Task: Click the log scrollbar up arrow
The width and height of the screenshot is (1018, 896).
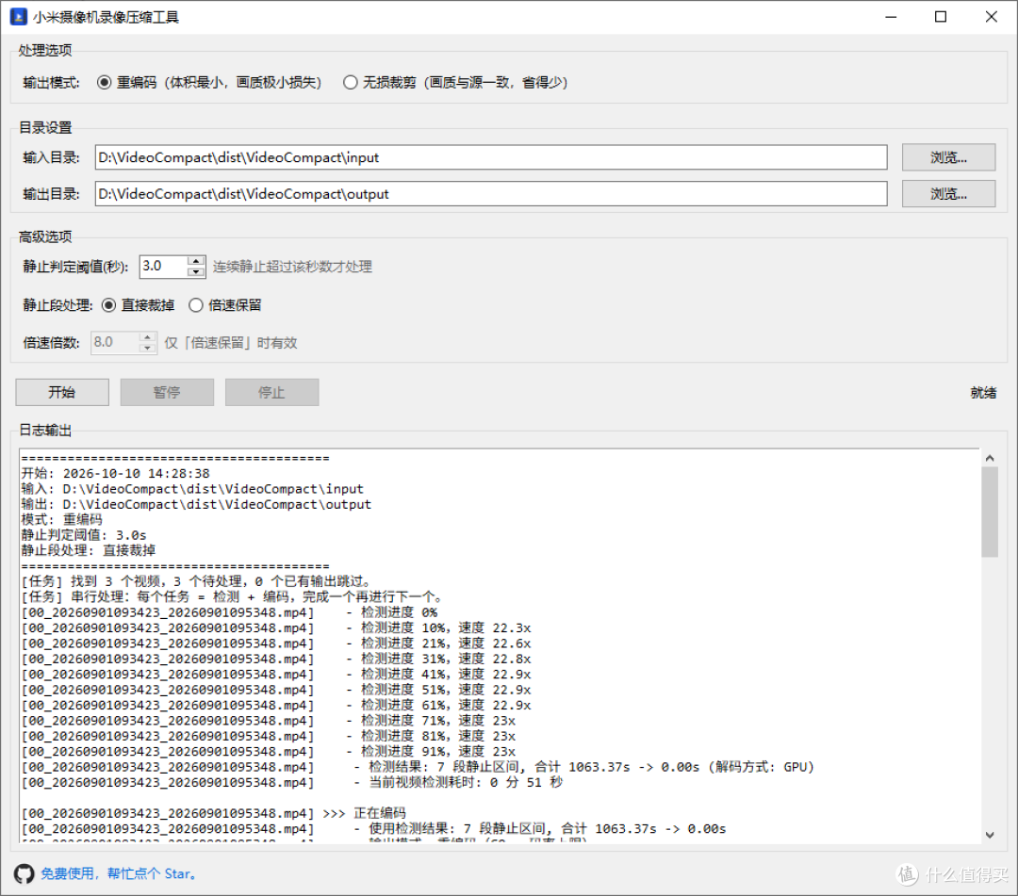Action: (x=990, y=458)
